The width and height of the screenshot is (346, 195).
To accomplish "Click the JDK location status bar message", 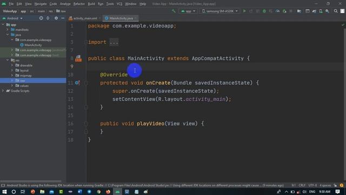I will pos(145,185).
